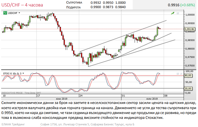Click support value 0.9840
Screen dimensions: 198x127
[x=120, y=7]
